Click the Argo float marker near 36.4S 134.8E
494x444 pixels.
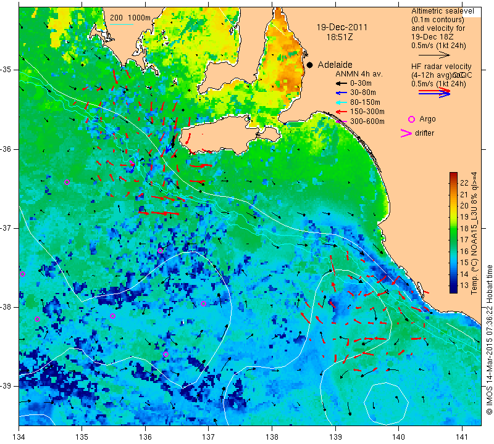(67, 182)
